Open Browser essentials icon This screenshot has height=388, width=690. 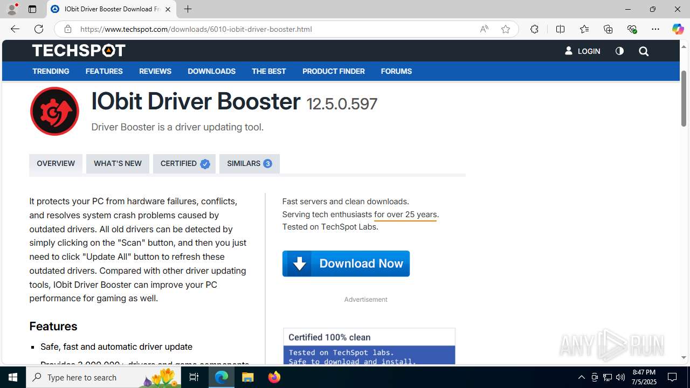click(x=632, y=29)
